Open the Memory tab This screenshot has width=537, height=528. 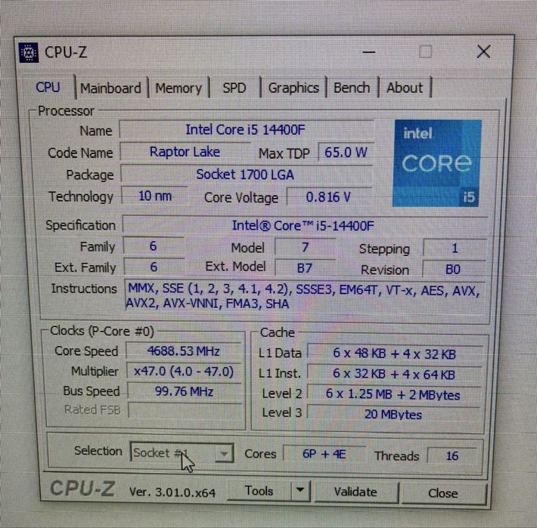pyautogui.click(x=178, y=88)
